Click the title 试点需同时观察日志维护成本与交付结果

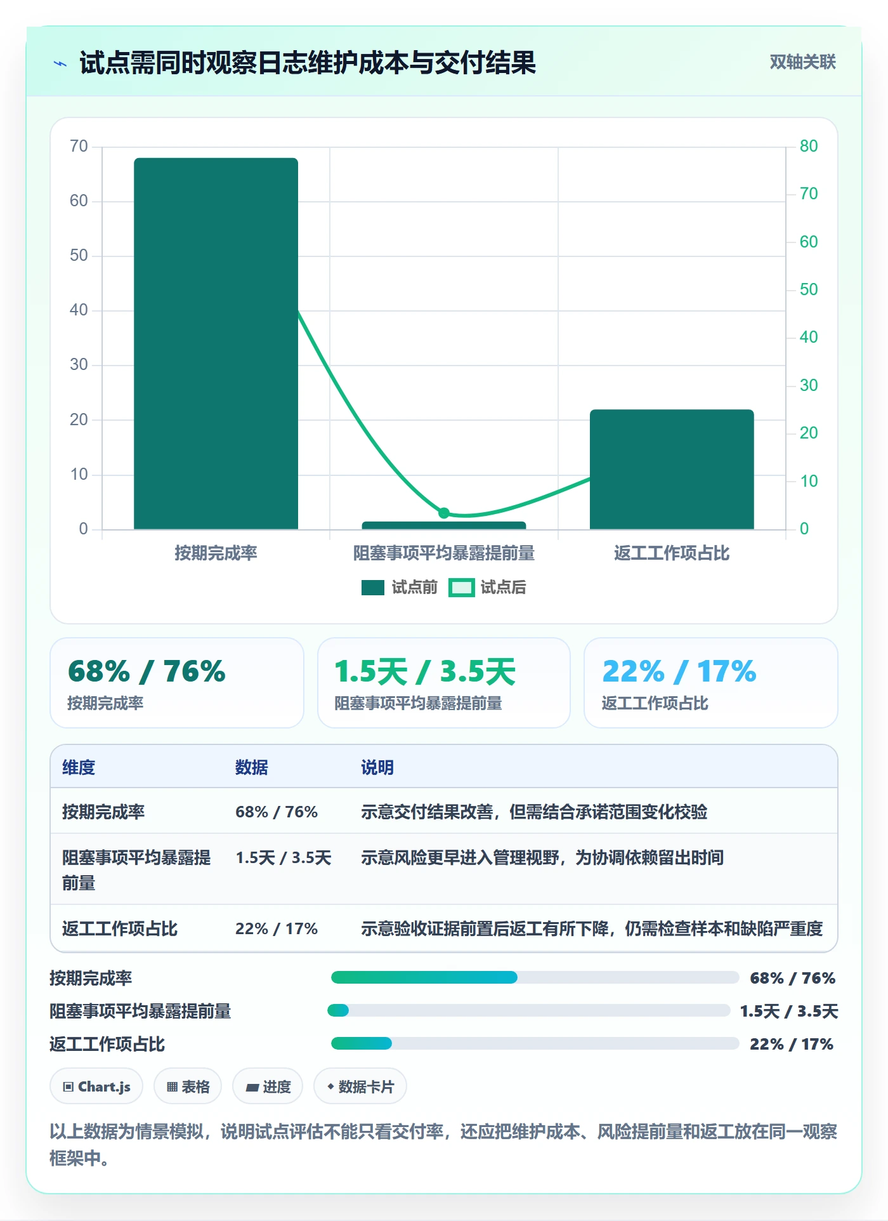[x=308, y=63]
